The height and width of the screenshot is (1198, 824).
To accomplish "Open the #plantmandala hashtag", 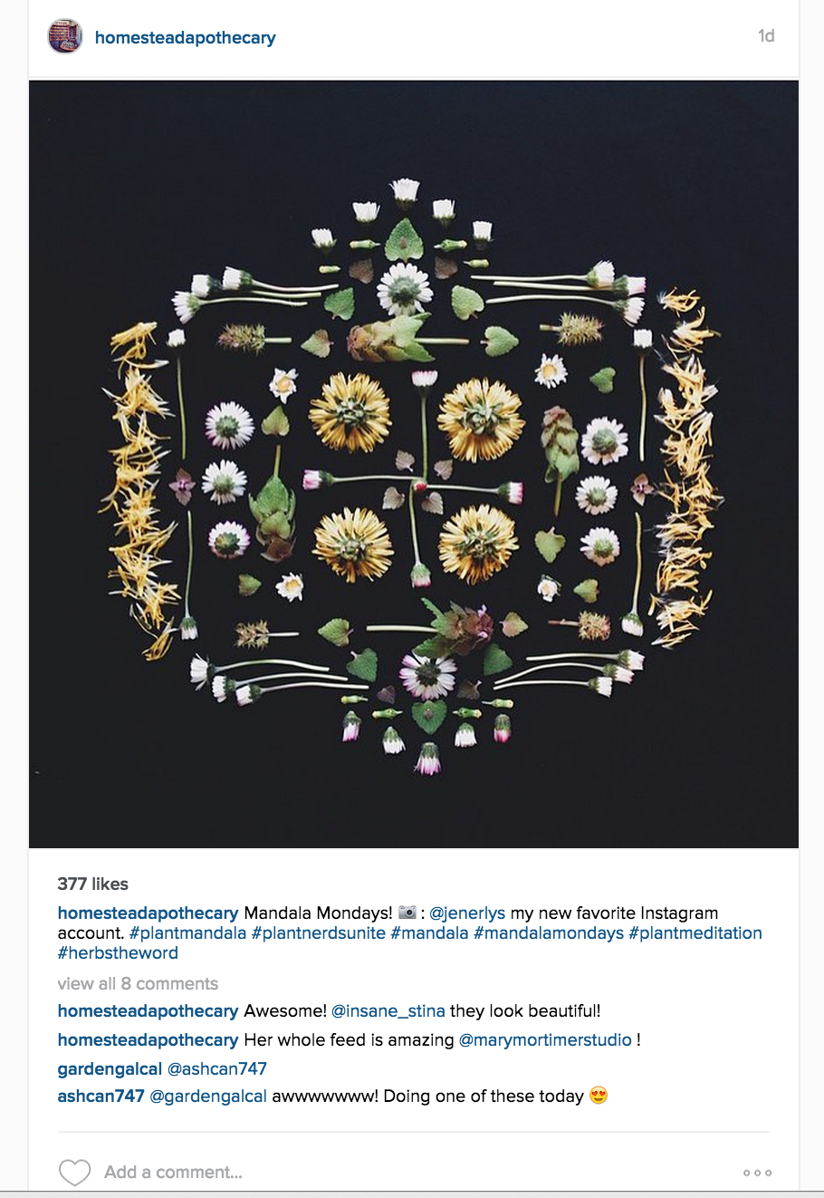I will tap(187, 932).
